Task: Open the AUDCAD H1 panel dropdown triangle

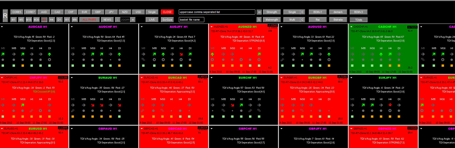Action: click(2, 27)
